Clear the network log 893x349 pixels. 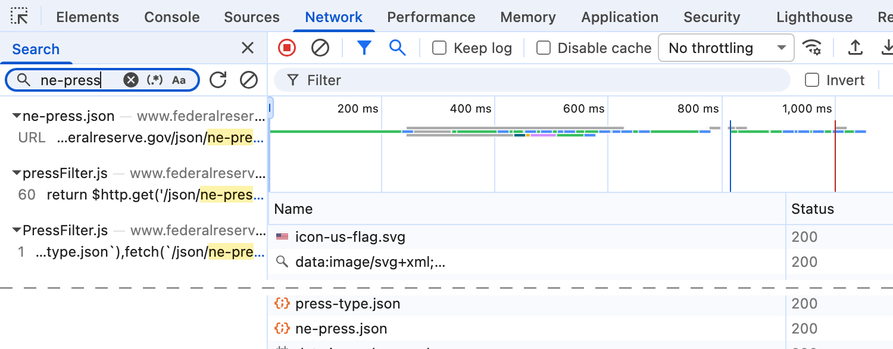coord(320,48)
